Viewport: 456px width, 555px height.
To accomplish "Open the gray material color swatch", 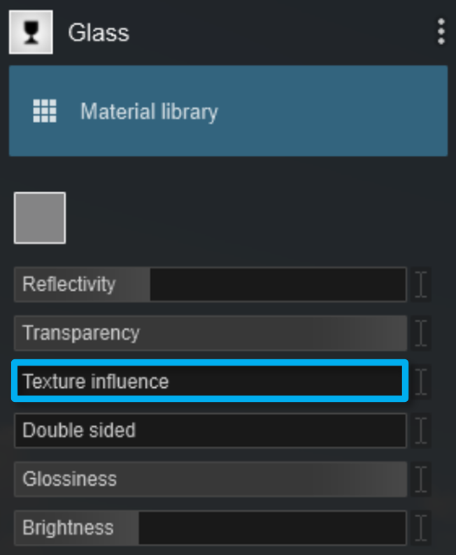I will click(40, 218).
